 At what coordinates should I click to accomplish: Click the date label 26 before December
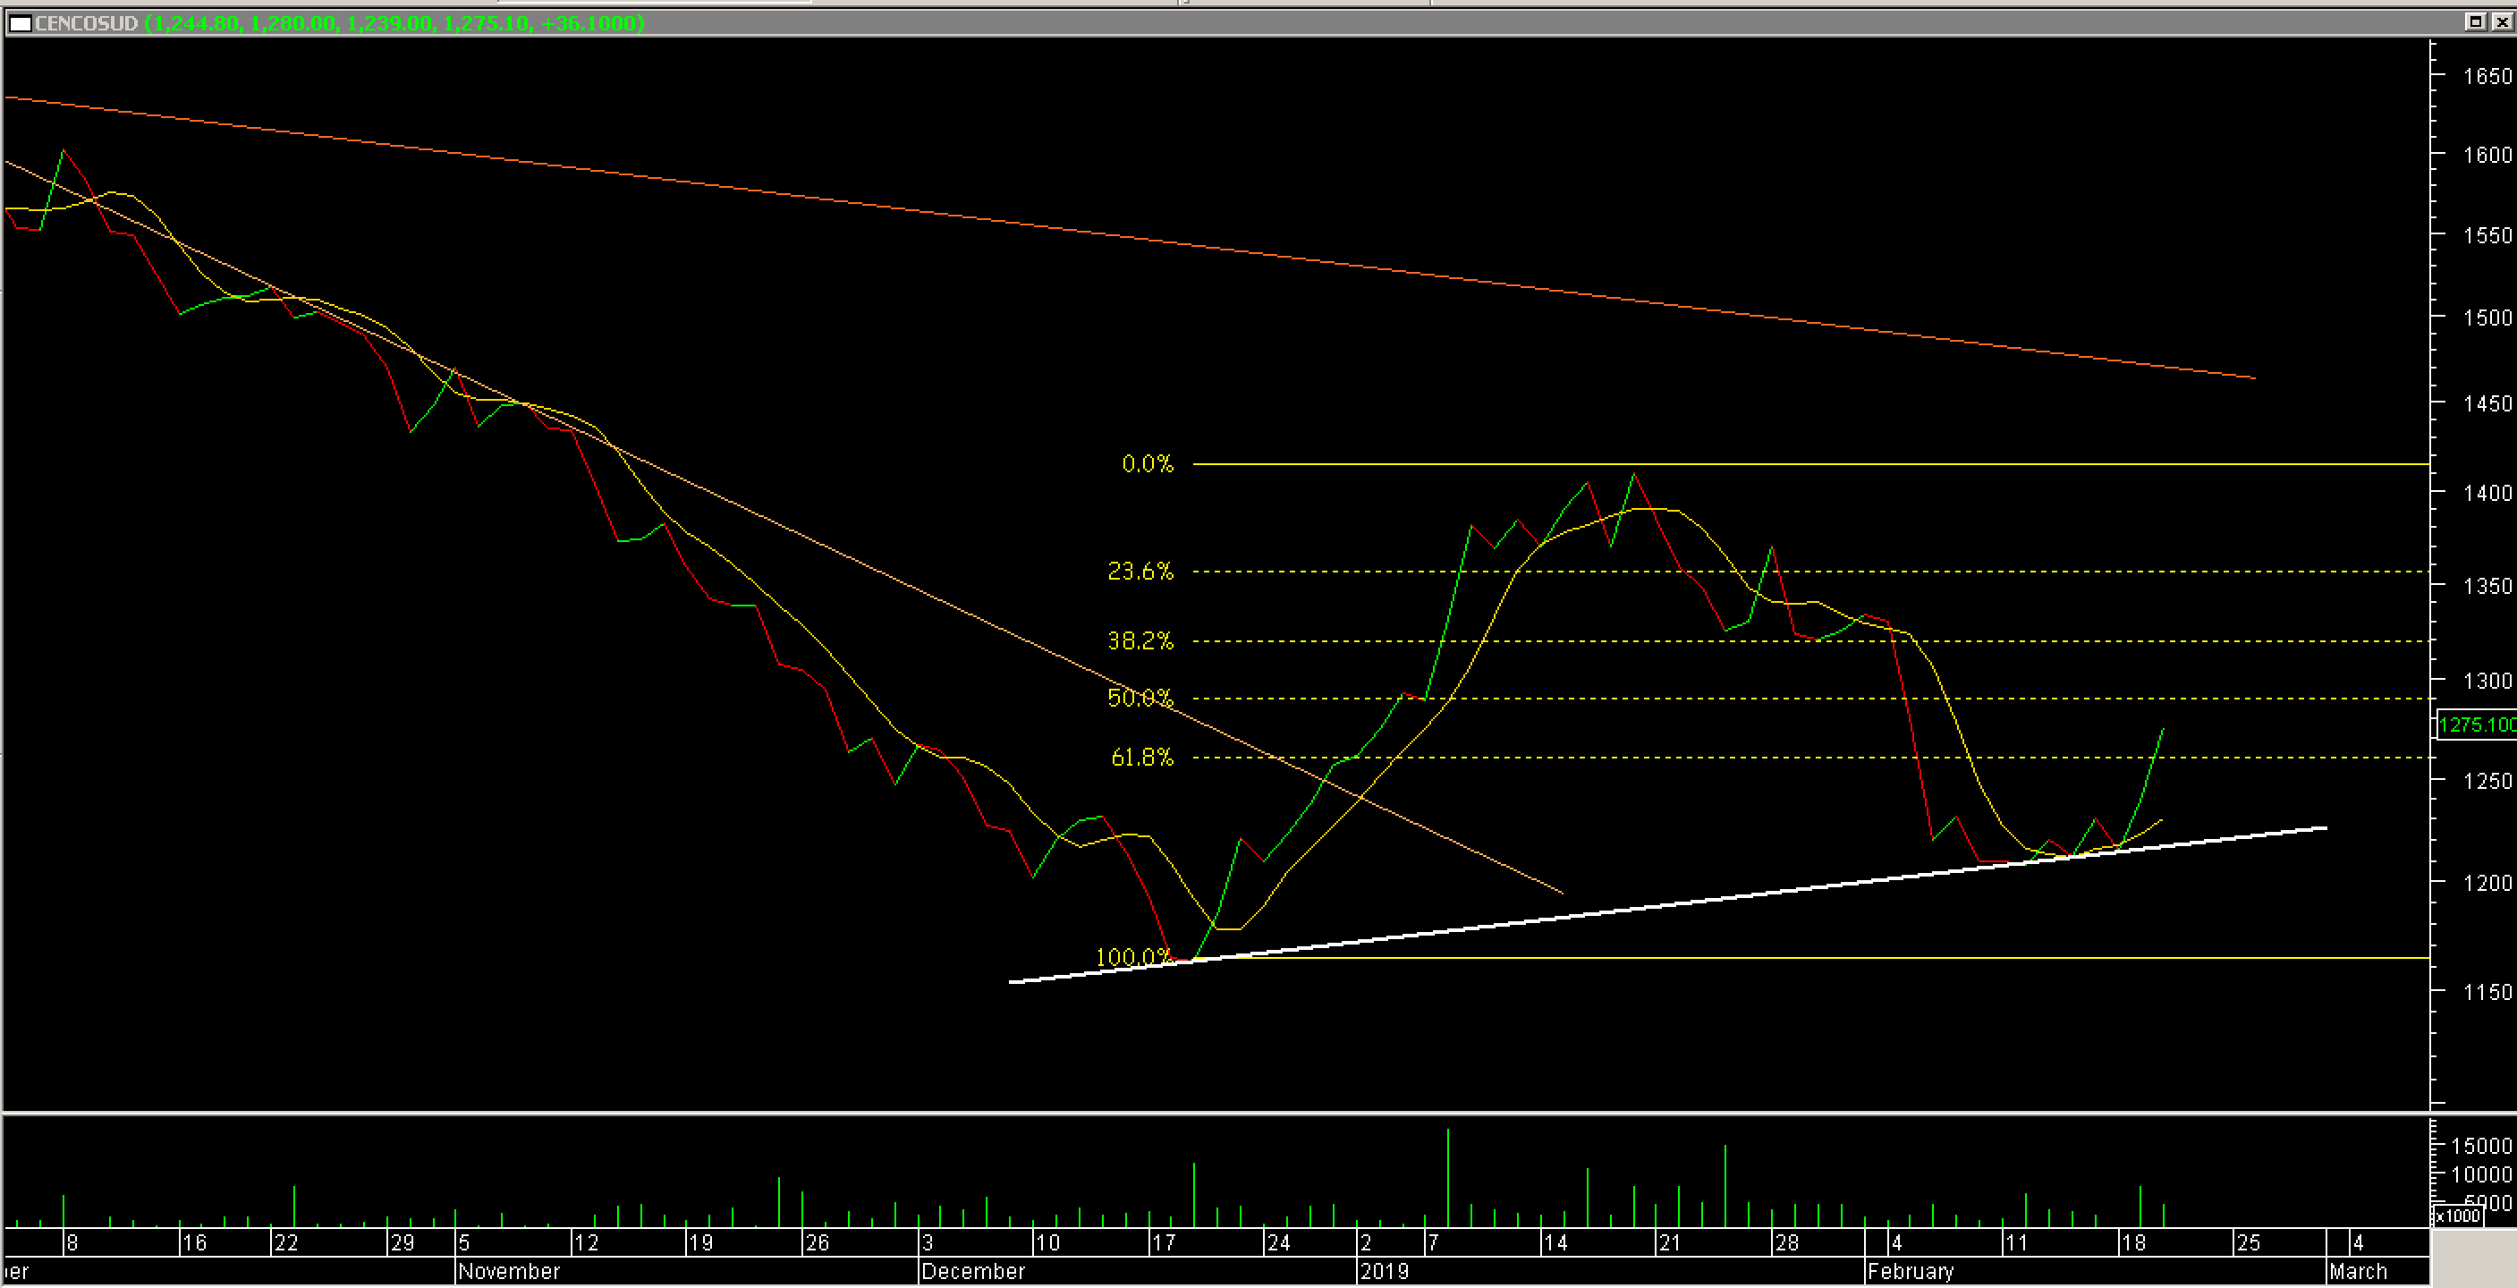pos(817,1243)
